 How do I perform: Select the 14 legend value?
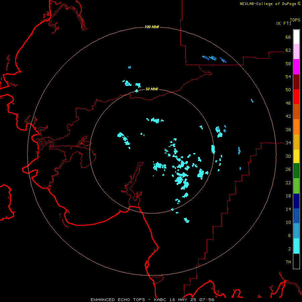[x=288, y=209]
